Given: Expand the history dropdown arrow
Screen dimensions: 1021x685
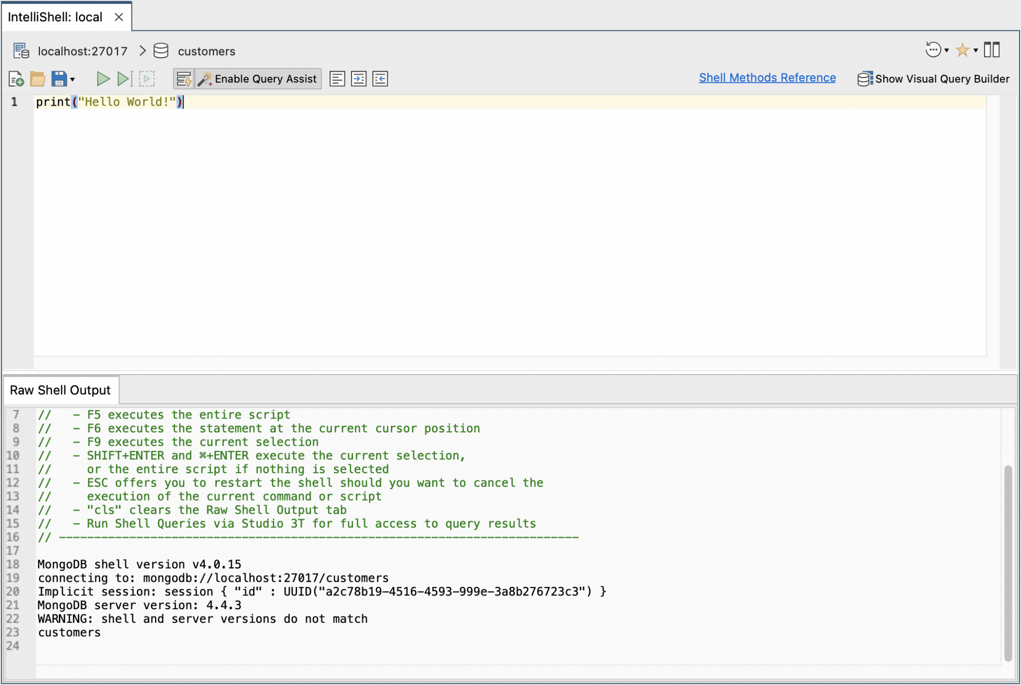Looking at the screenshot, I should click(x=946, y=50).
